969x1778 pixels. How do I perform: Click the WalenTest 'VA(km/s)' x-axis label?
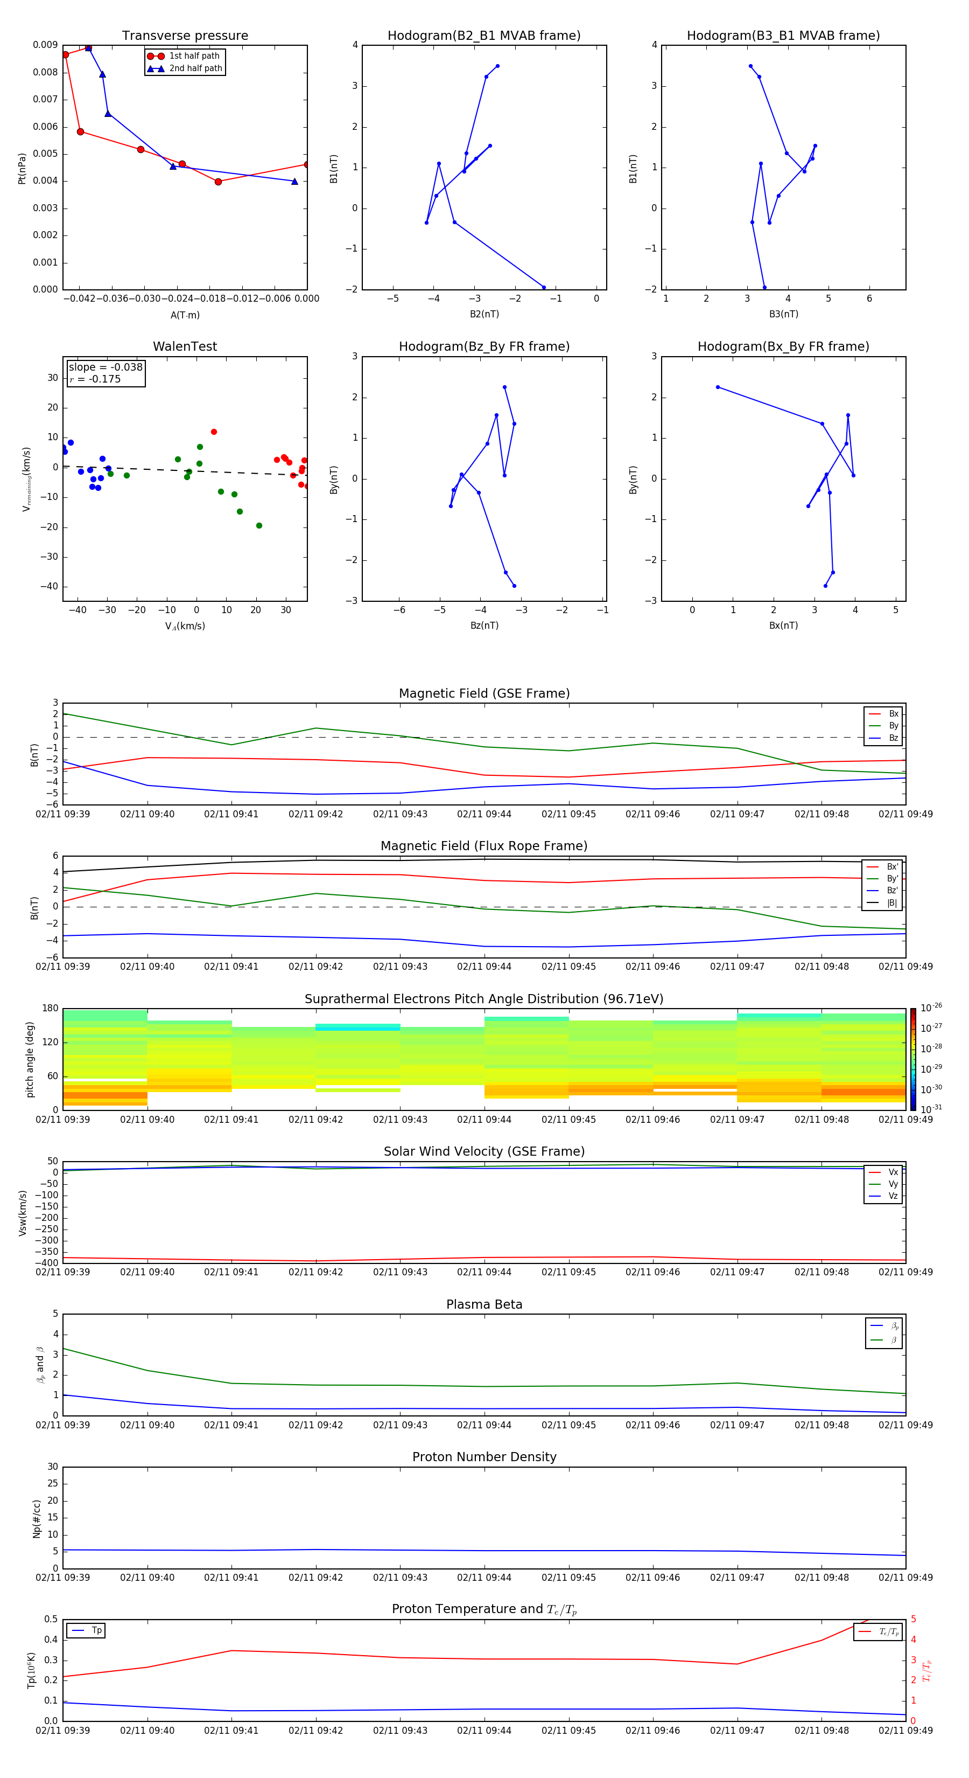pos(185,627)
